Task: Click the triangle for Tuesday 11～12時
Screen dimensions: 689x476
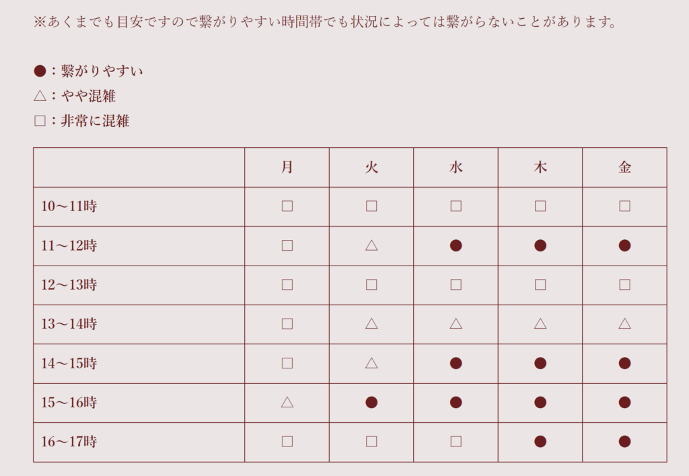Action: point(371,245)
